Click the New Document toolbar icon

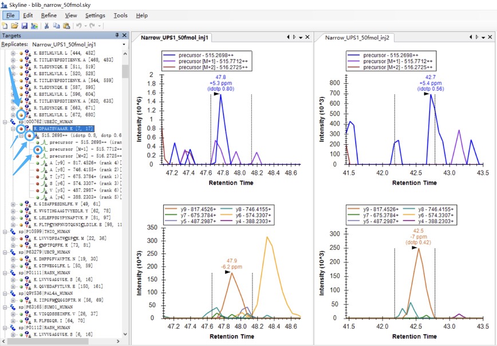coord(5,26)
